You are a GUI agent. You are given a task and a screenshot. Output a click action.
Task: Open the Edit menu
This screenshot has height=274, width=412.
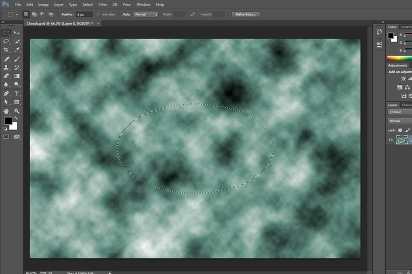pos(29,5)
